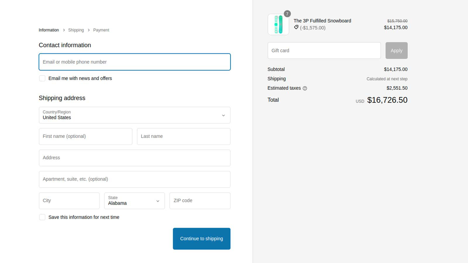Enable Email me with news and offers
The image size is (468, 263).
pyautogui.click(x=42, y=78)
